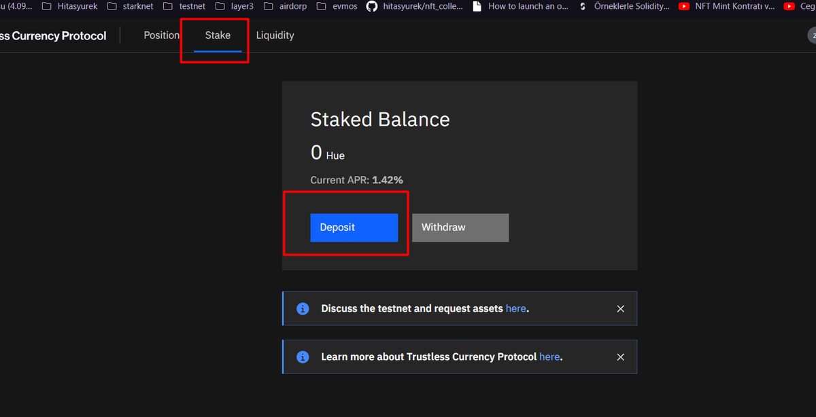Click the Staked Balance heading

point(380,120)
